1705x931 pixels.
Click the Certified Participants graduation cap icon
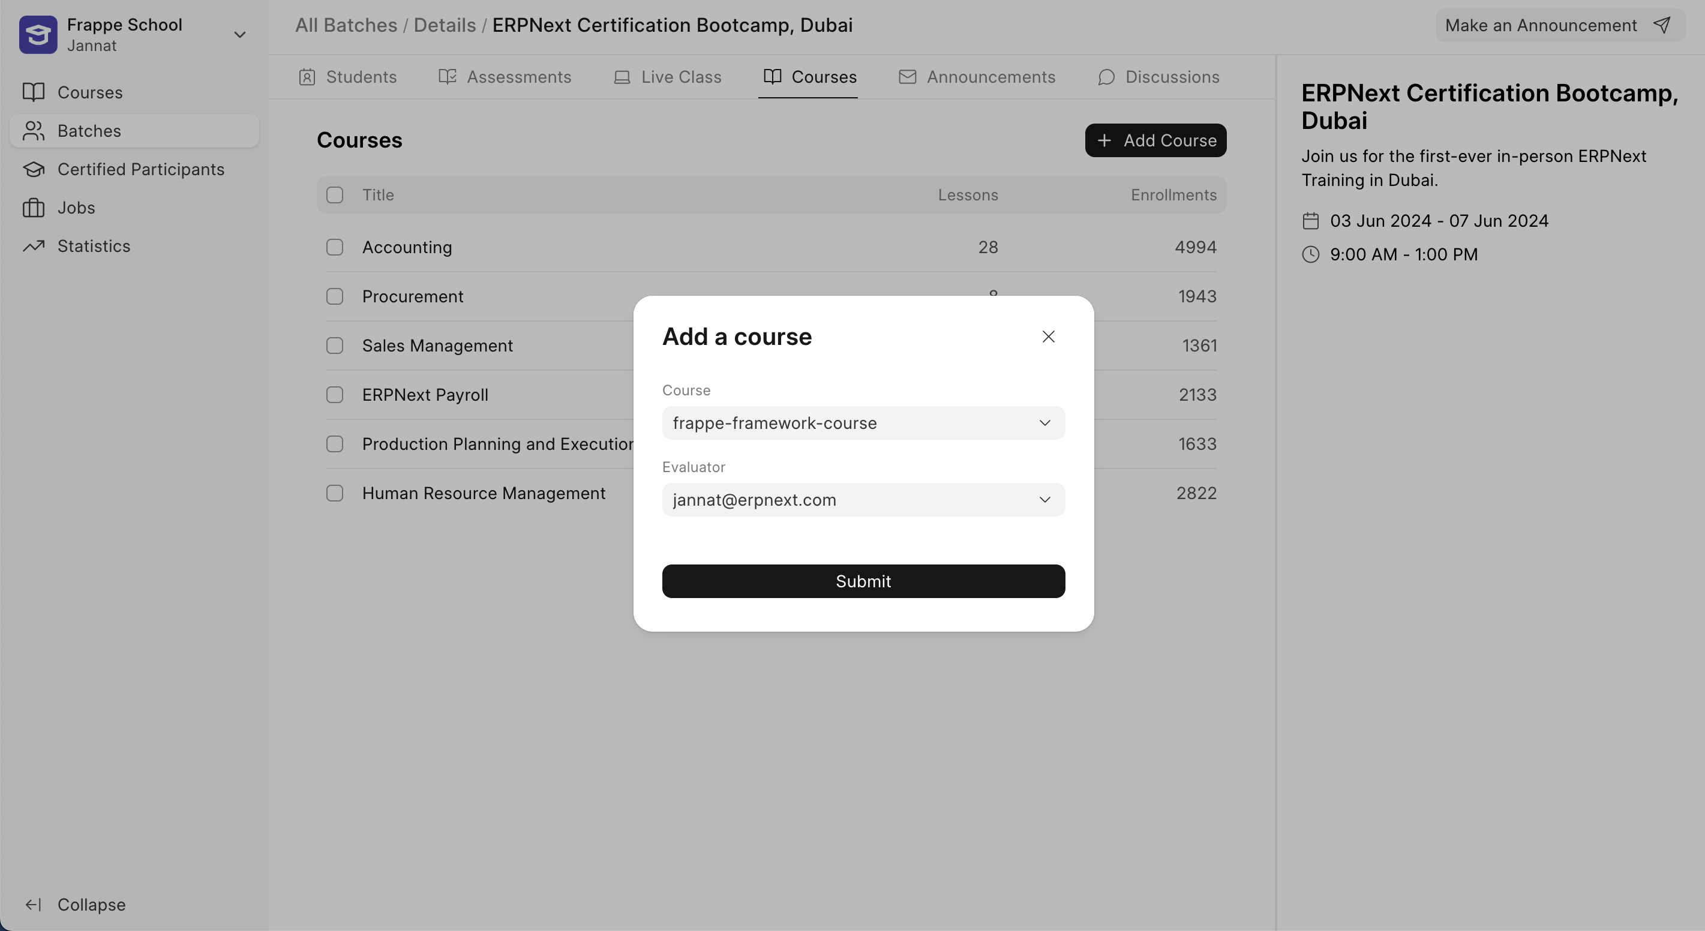34,169
